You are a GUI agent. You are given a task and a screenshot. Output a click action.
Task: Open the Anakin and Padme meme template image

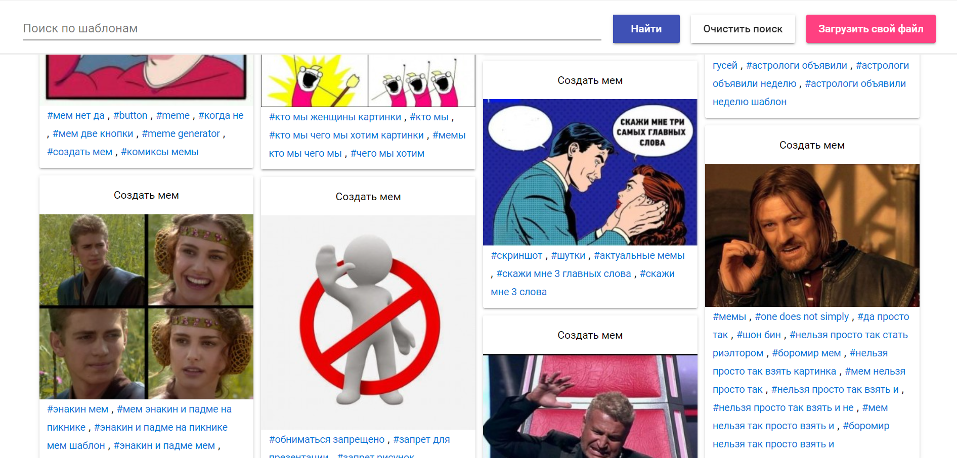coord(146,307)
